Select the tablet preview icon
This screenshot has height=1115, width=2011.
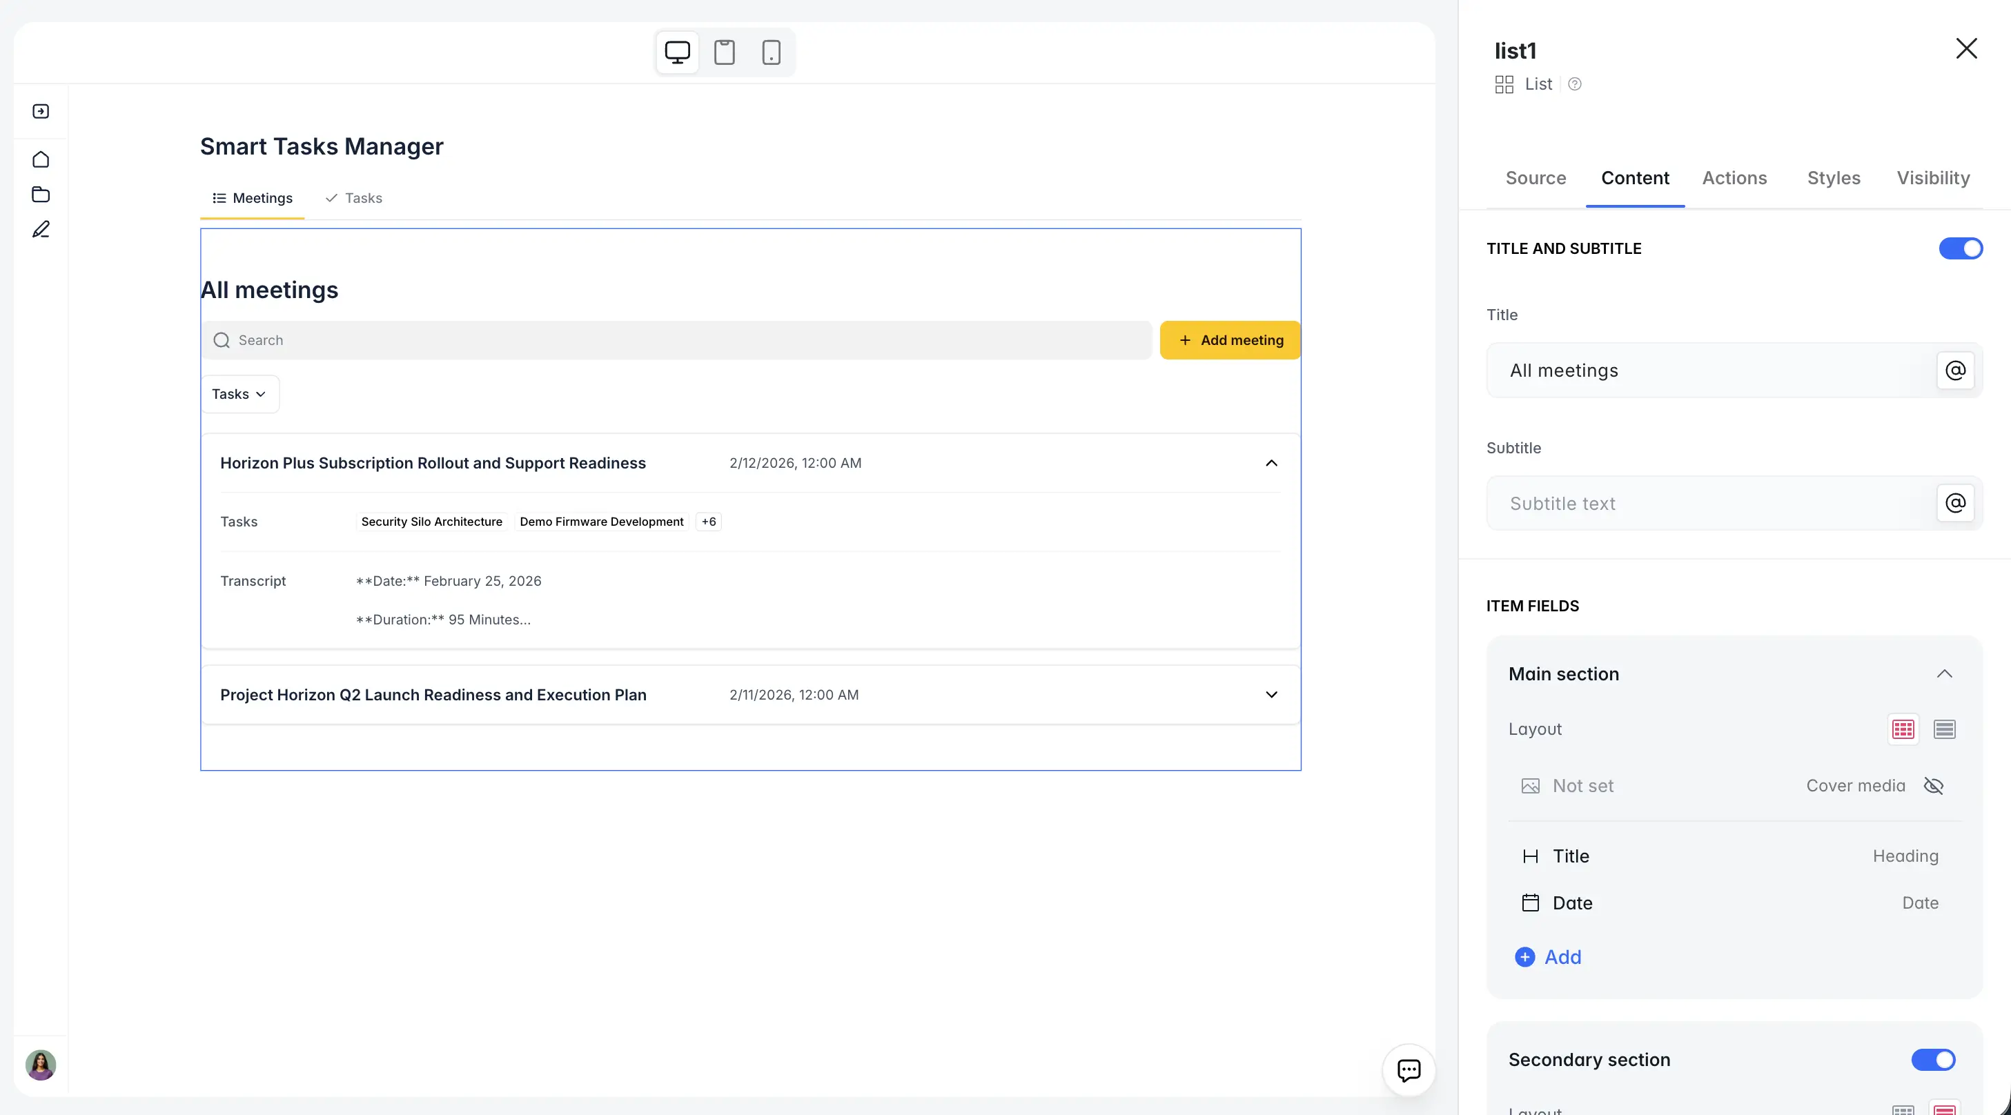[x=724, y=52]
